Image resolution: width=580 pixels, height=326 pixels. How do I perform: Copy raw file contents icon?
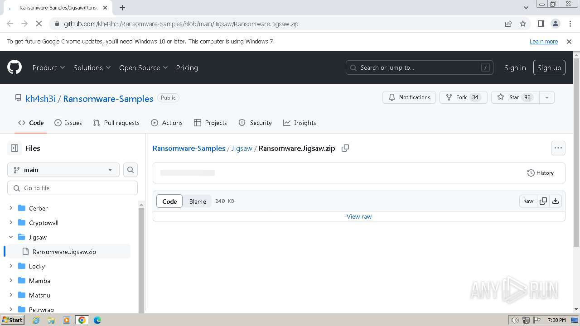(x=543, y=201)
